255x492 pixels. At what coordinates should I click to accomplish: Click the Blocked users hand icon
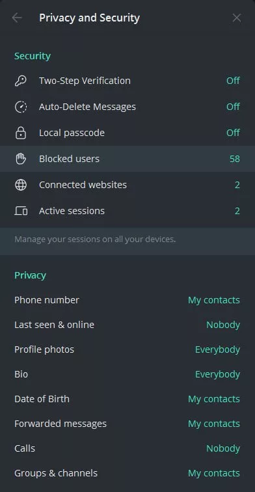click(x=21, y=159)
